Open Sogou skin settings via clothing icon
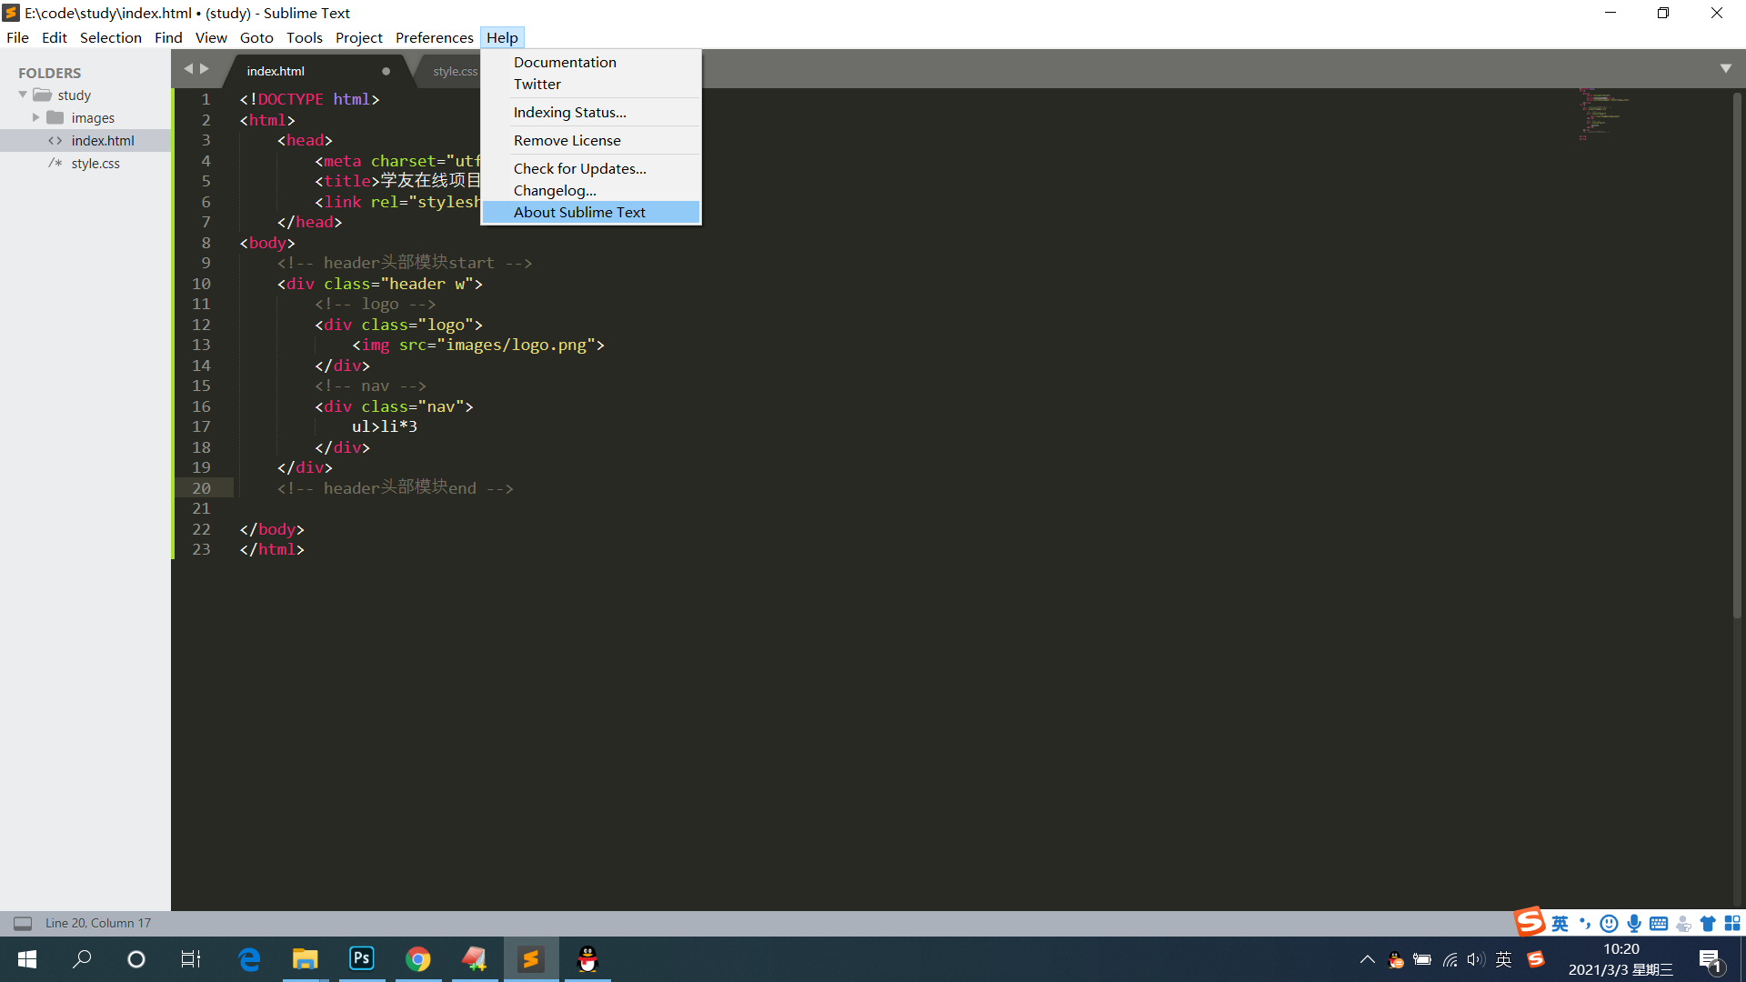The height and width of the screenshot is (982, 1746). 1707,923
